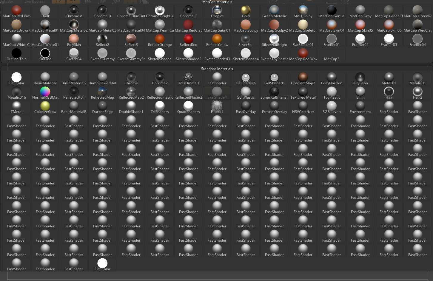Screen dimensions: 433x281
Task: Apply the Hair2 material
Action: (x=417, y=93)
